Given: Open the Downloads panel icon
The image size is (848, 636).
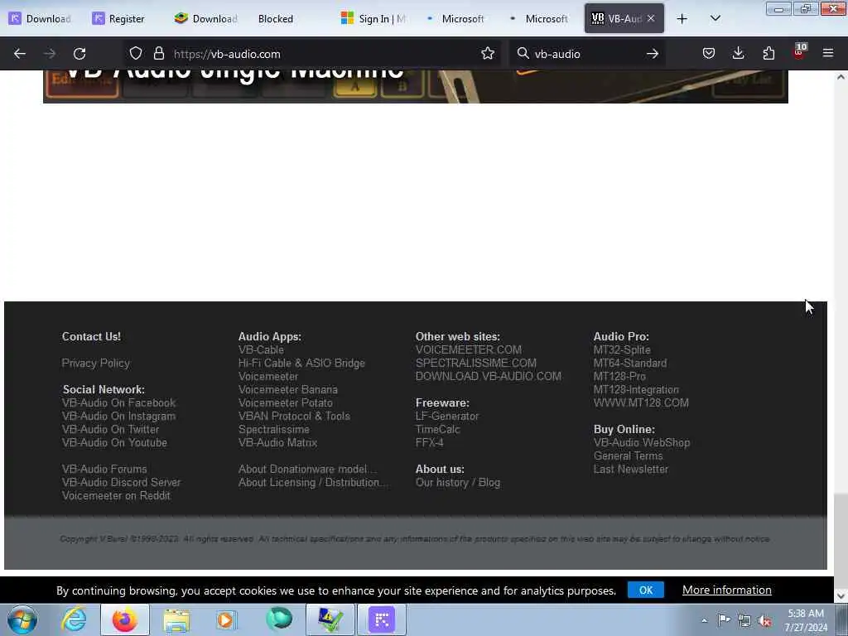Looking at the screenshot, I should point(738,53).
